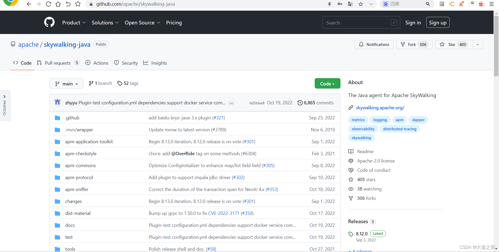Click commit hash 6d5bbe8
This screenshot has height=252, width=499.
tap(257, 103)
